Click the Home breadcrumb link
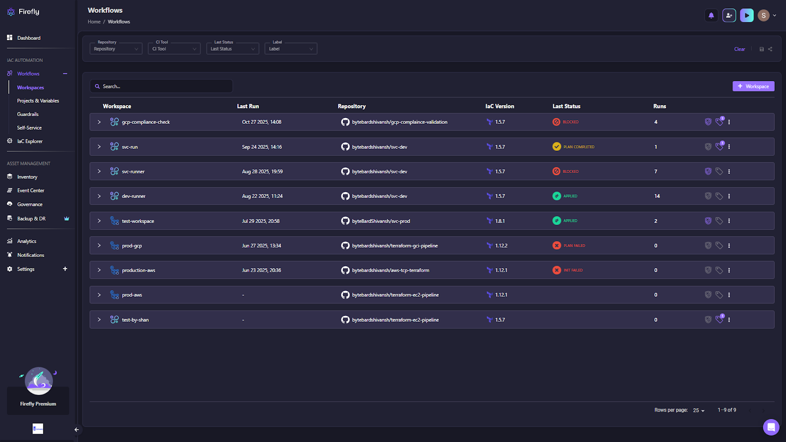This screenshot has width=786, height=442. (x=94, y=22)
